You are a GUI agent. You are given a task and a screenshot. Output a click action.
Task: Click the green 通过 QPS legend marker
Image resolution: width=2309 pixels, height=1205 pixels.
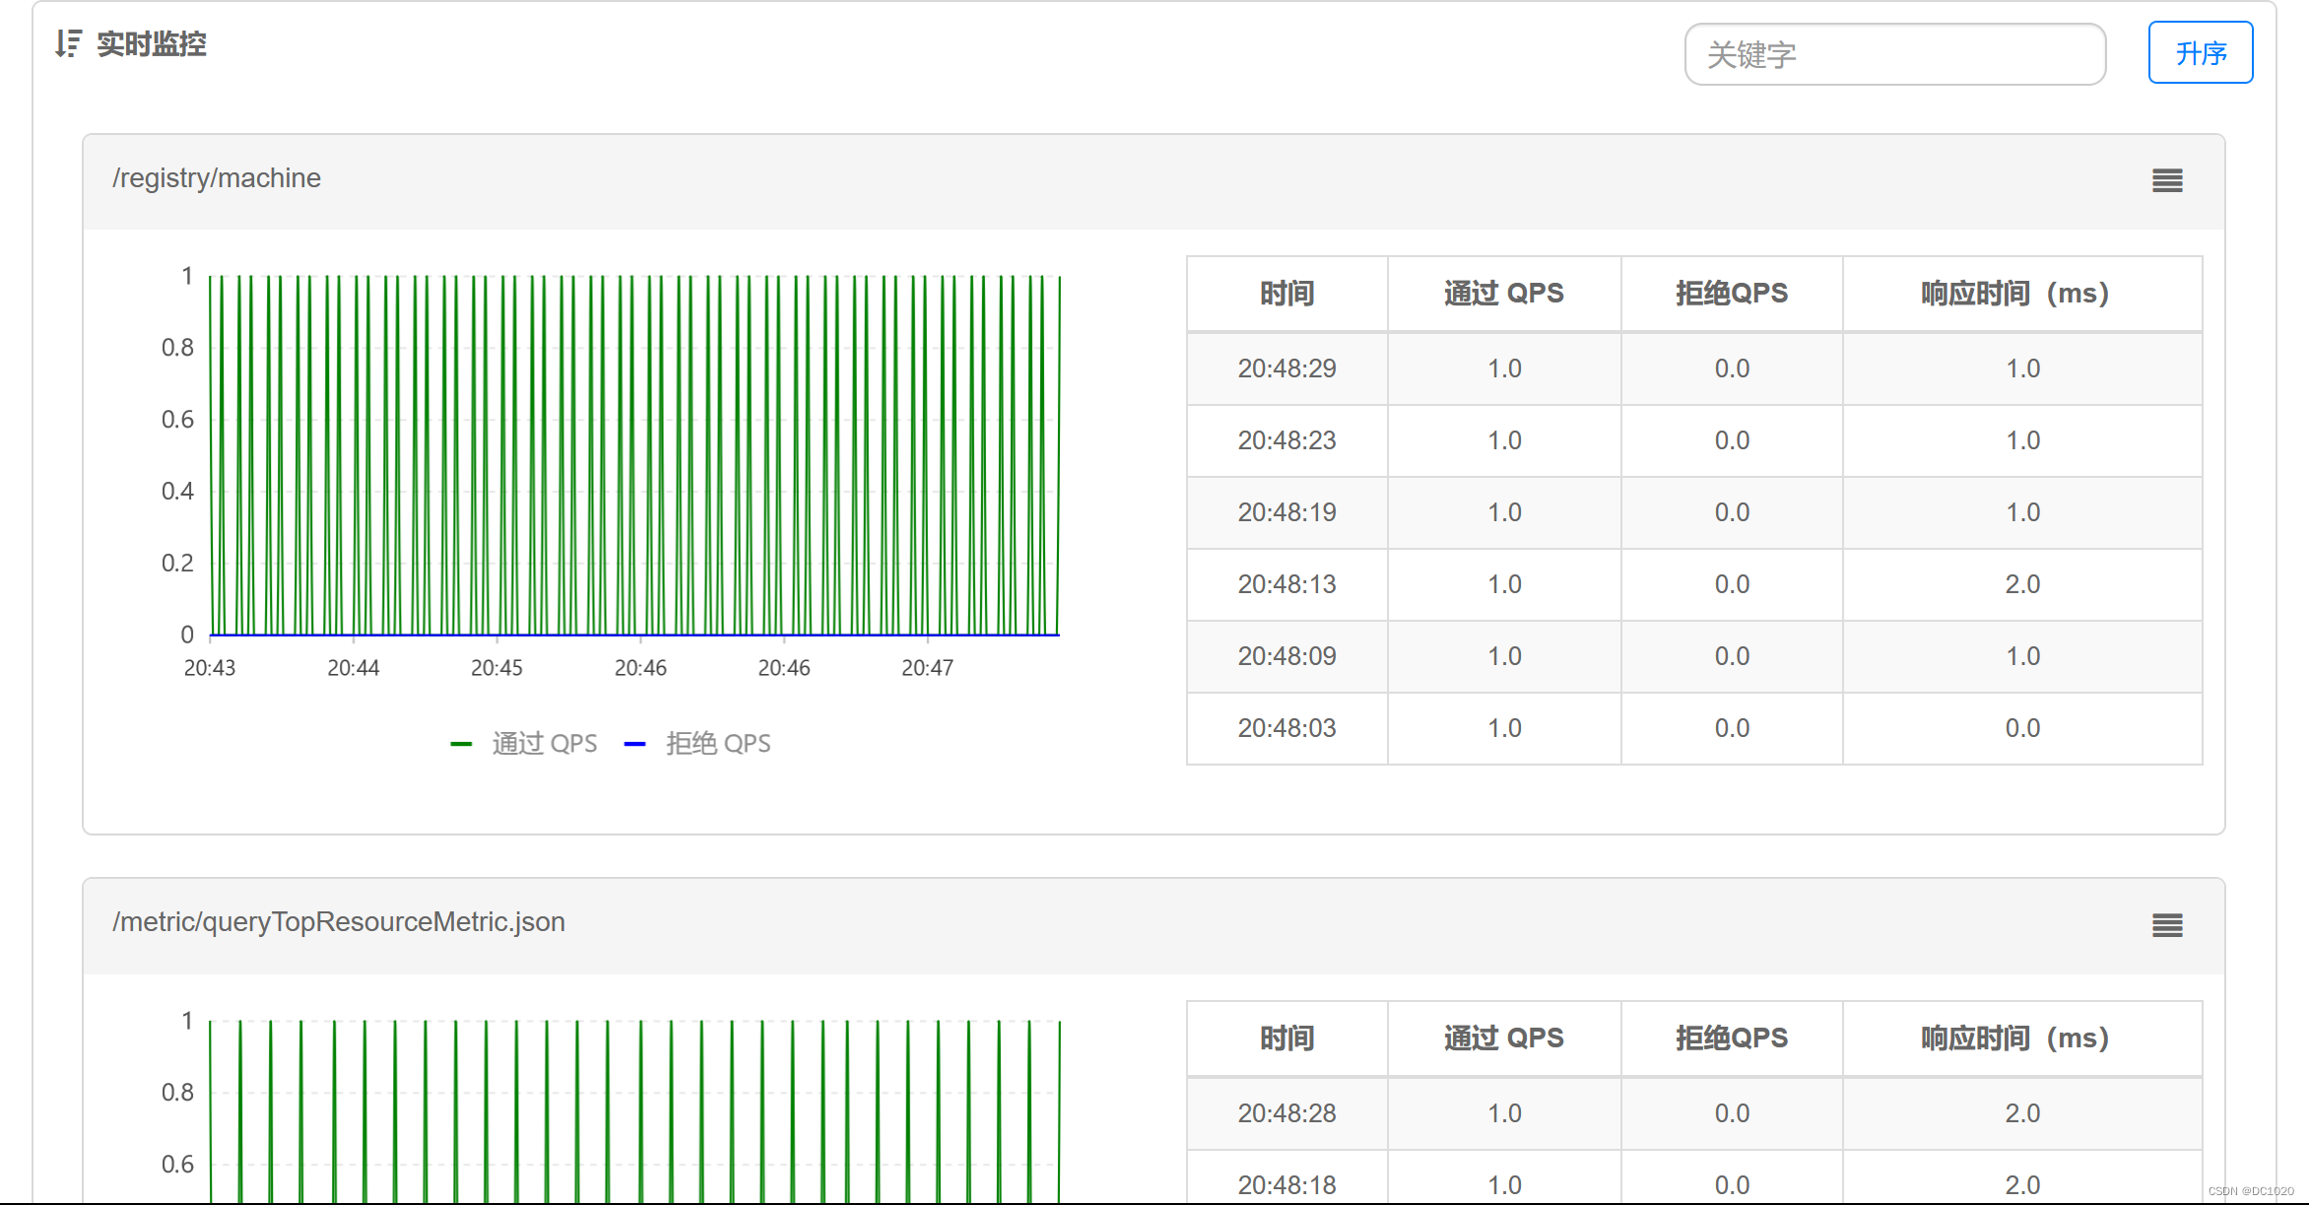pyautogui.click(x=461, y=744)
